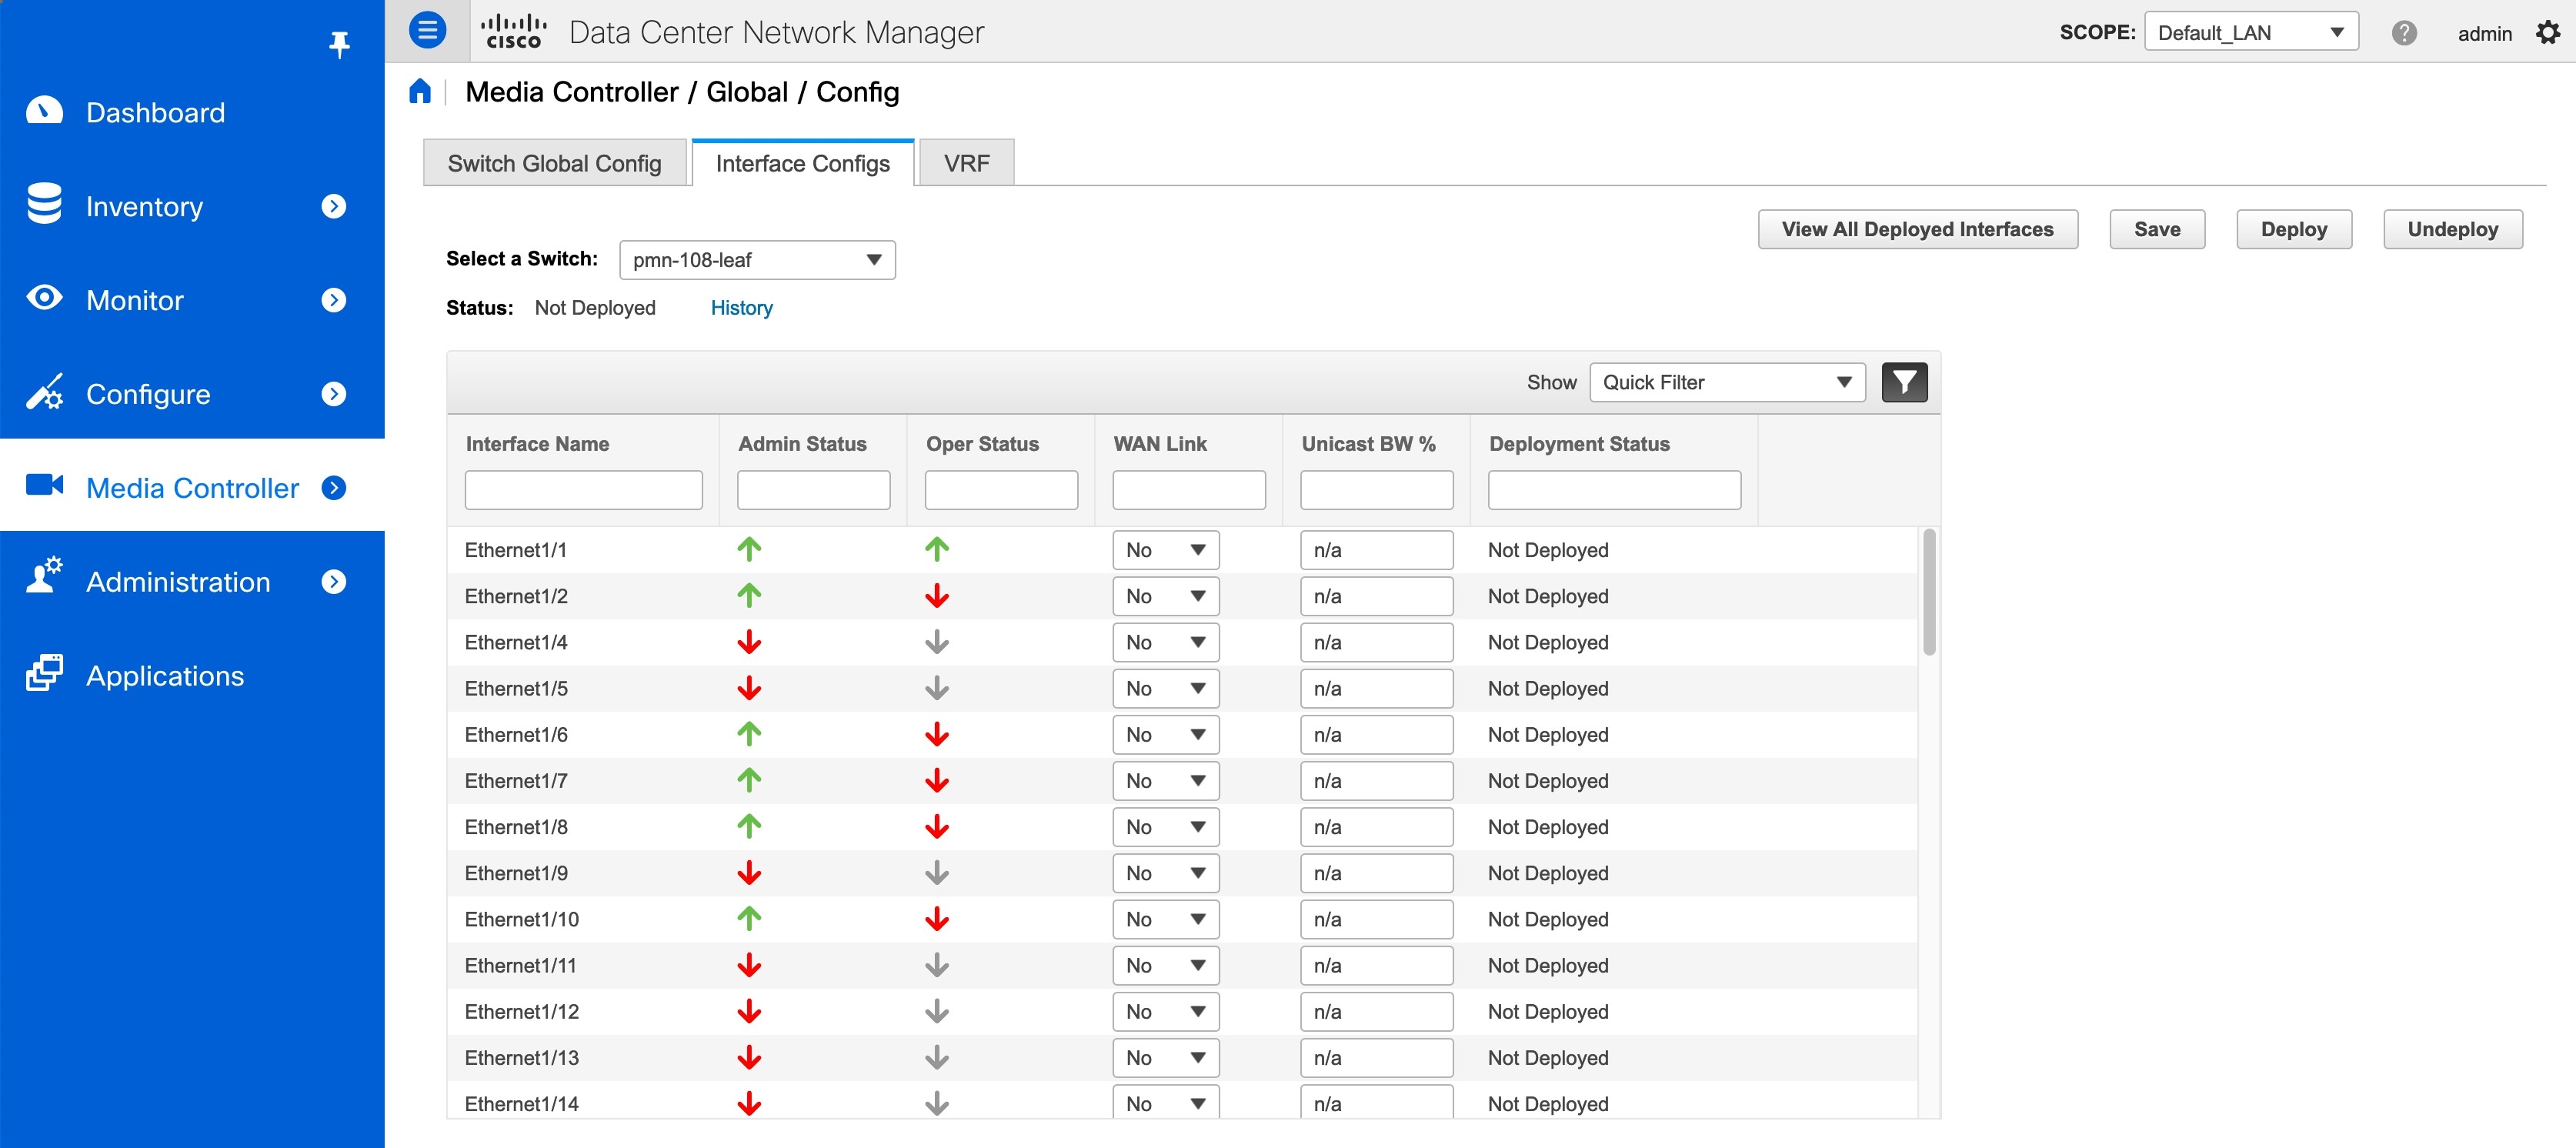Image resolution: width=2576 pixels, height=1148 pixels.
Task: Click the Media Controller camera icon
Action: [x=44, y=485]
